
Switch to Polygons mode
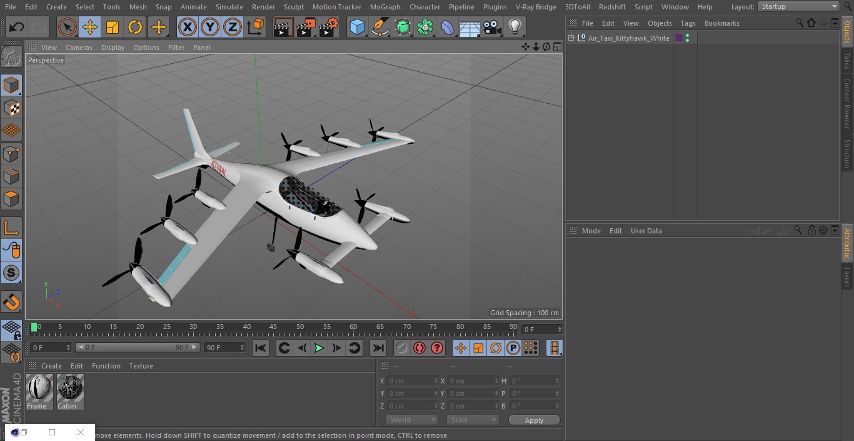(x=11, y=199)
